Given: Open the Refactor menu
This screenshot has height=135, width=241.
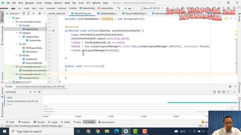Looking at the screenshot, I should click(x=58, y=3).
